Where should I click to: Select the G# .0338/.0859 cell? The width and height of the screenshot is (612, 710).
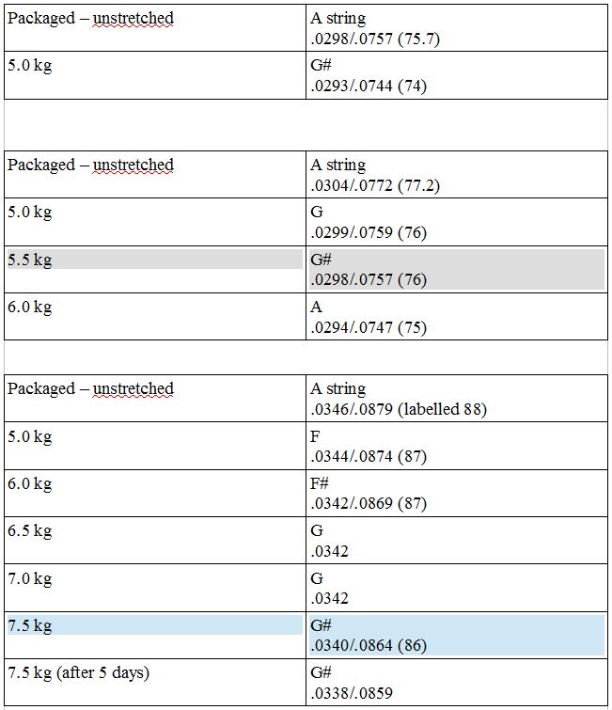(457, 683)
